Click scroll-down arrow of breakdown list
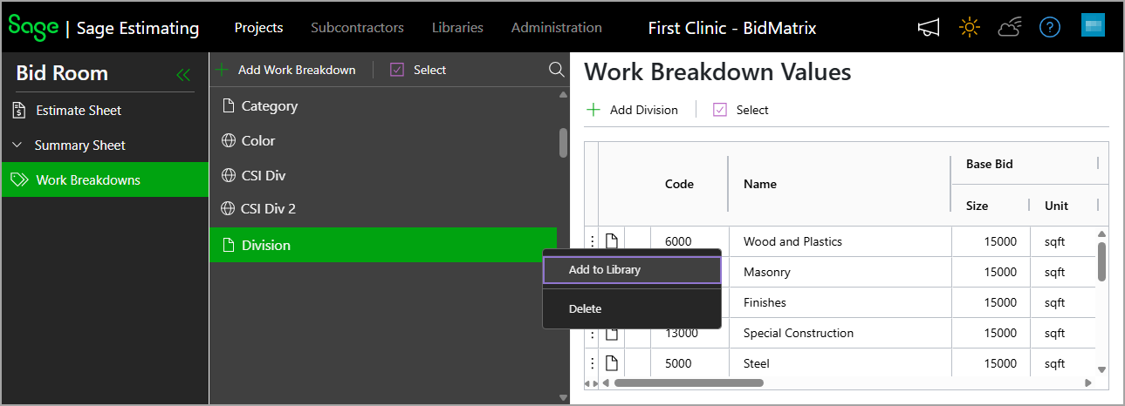1125x406 pixels. 563,397
